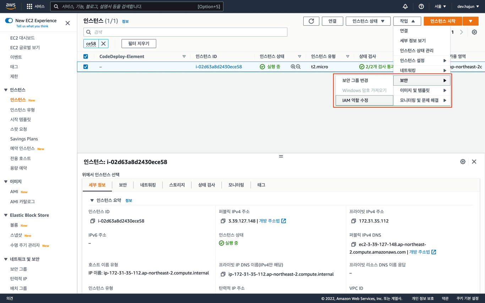The image size is (485, 303).
Task: Open detail panel settings gear
Action: click(x=463, y=162)
